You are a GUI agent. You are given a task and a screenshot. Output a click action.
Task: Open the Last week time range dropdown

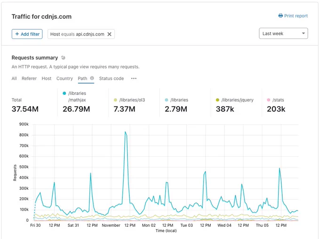pos(283,33)
